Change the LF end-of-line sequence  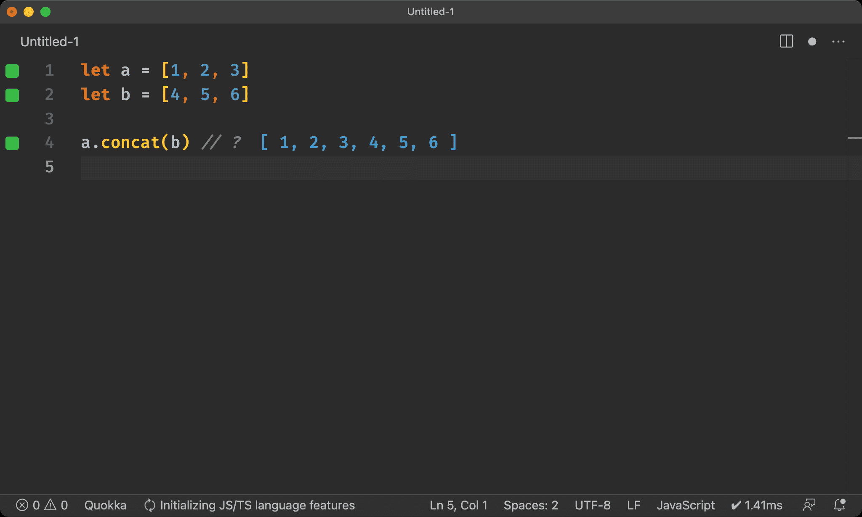tap(633, 505)
